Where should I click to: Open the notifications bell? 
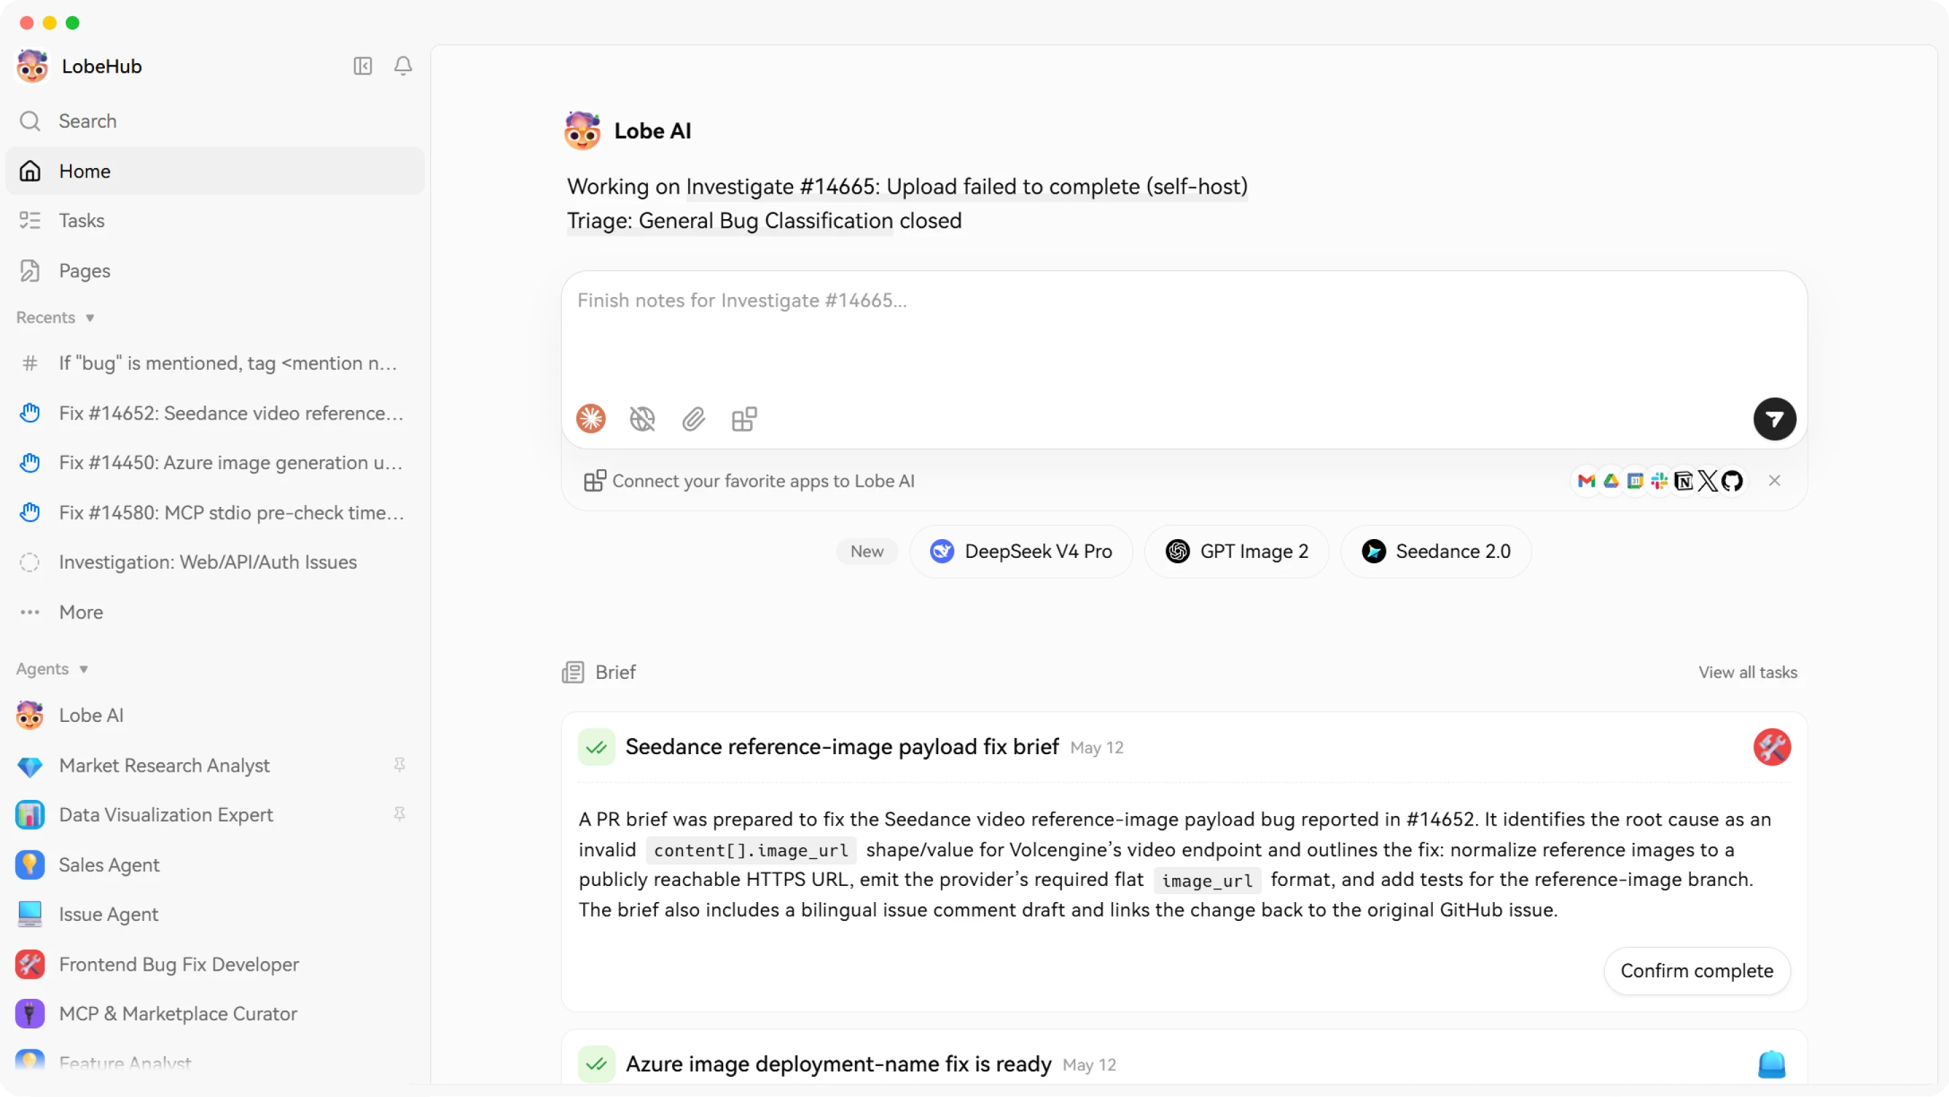tap(403, 66)
